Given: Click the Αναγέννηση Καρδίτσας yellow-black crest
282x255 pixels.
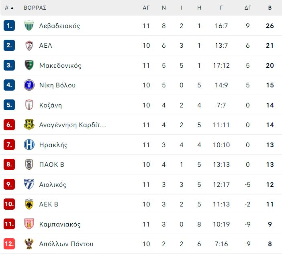Looking at the screenshot, I should click(x=29, y=125).
